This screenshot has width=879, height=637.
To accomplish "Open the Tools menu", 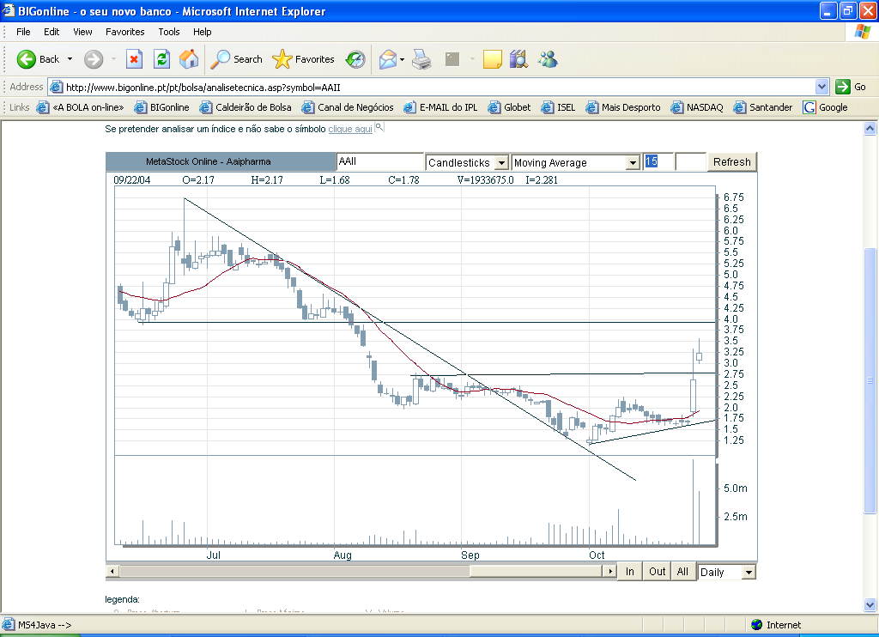I will point(169,32).
